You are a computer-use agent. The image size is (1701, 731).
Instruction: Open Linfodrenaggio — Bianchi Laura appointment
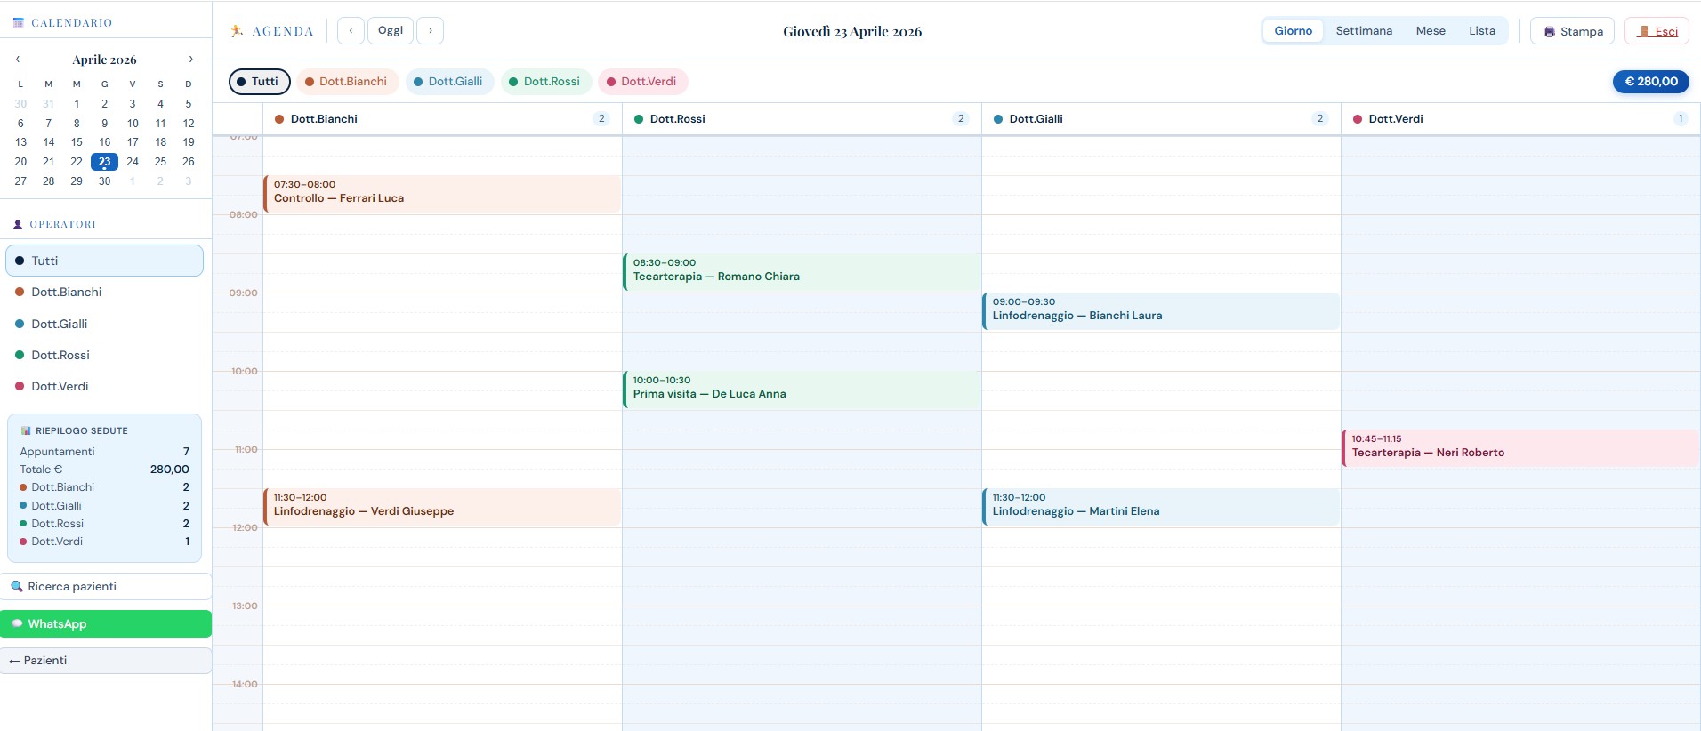(x=1161, y=311)
